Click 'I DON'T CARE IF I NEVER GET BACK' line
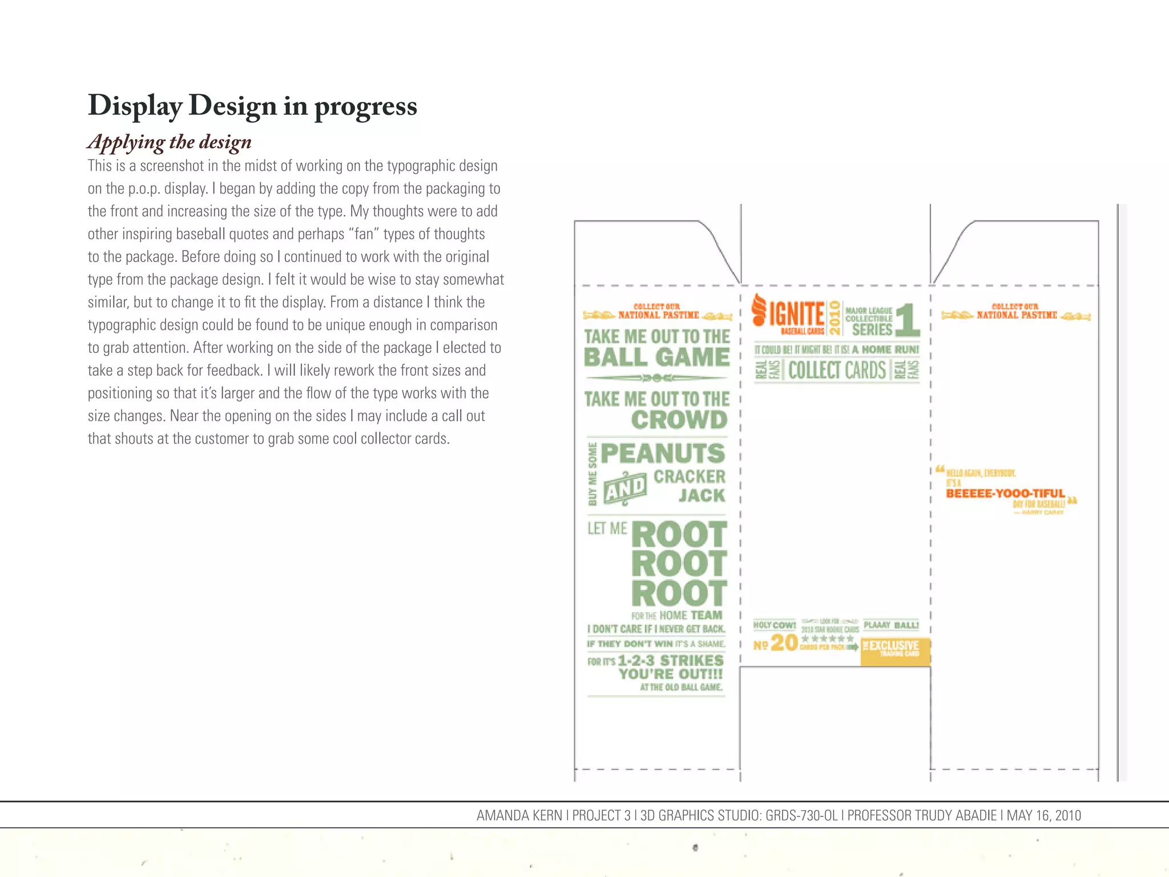Viewport: 1169px width, 877px height. (656, 629)
